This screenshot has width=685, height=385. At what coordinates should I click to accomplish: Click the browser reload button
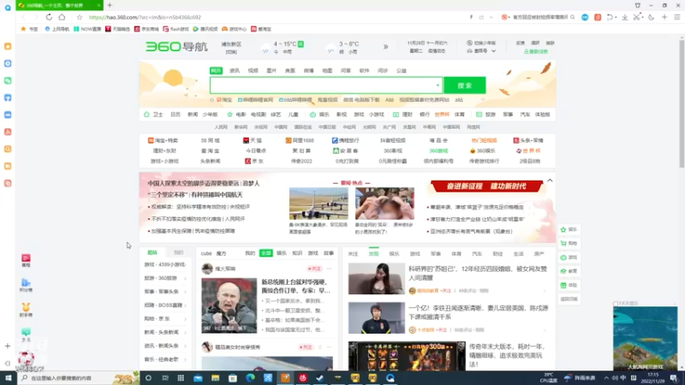tap(49, 17)
